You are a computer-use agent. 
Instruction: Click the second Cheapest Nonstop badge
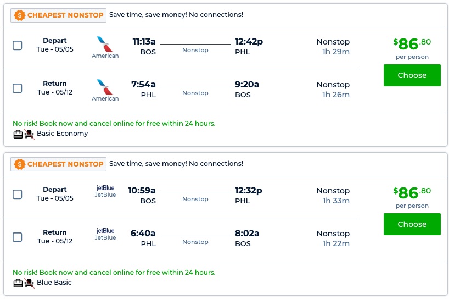[58, 164]
